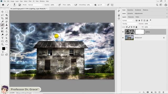Open the Smoothing dropdown
This screenshot has height=94, width=168.
tap(92, 5)
